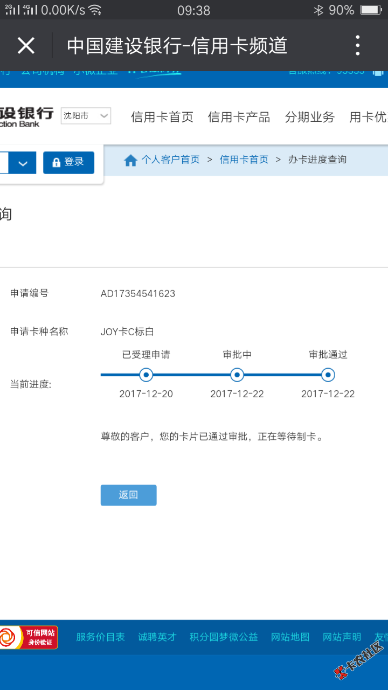The width and height of the screenshot is (388, 690).
Task: Open 用卡优 menu item
Action: click(369, 117)
